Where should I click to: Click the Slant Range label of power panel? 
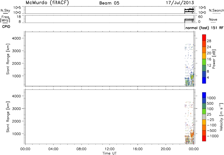tap(8, 59)
